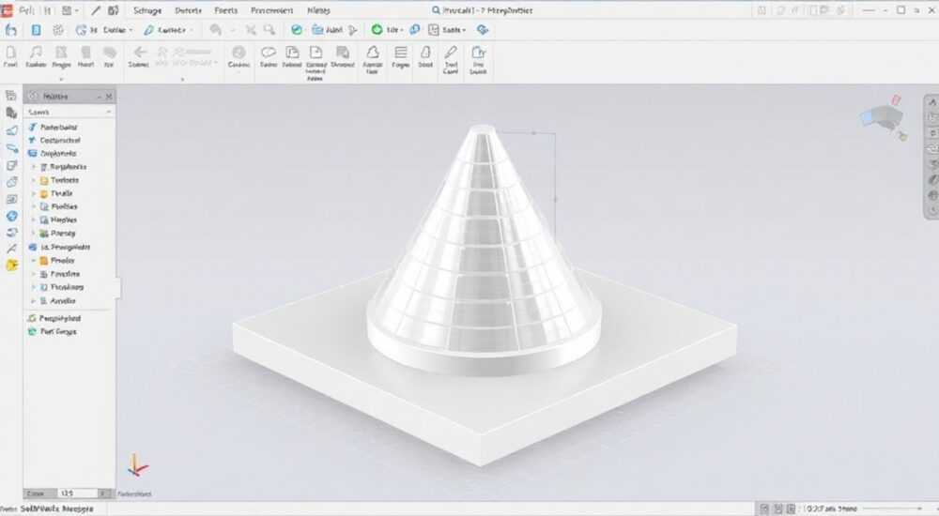Click the value field showing 125 below the panel
The height and width of the screenshot is (516, 939).
78,493
